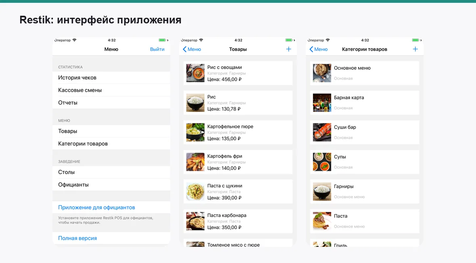Select Паста category thumbnail
This screenshot has height=263, width=476.
(x=322, y=221)
